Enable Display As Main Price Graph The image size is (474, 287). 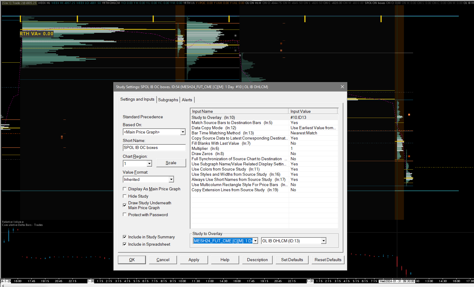[x=125, y=189]
